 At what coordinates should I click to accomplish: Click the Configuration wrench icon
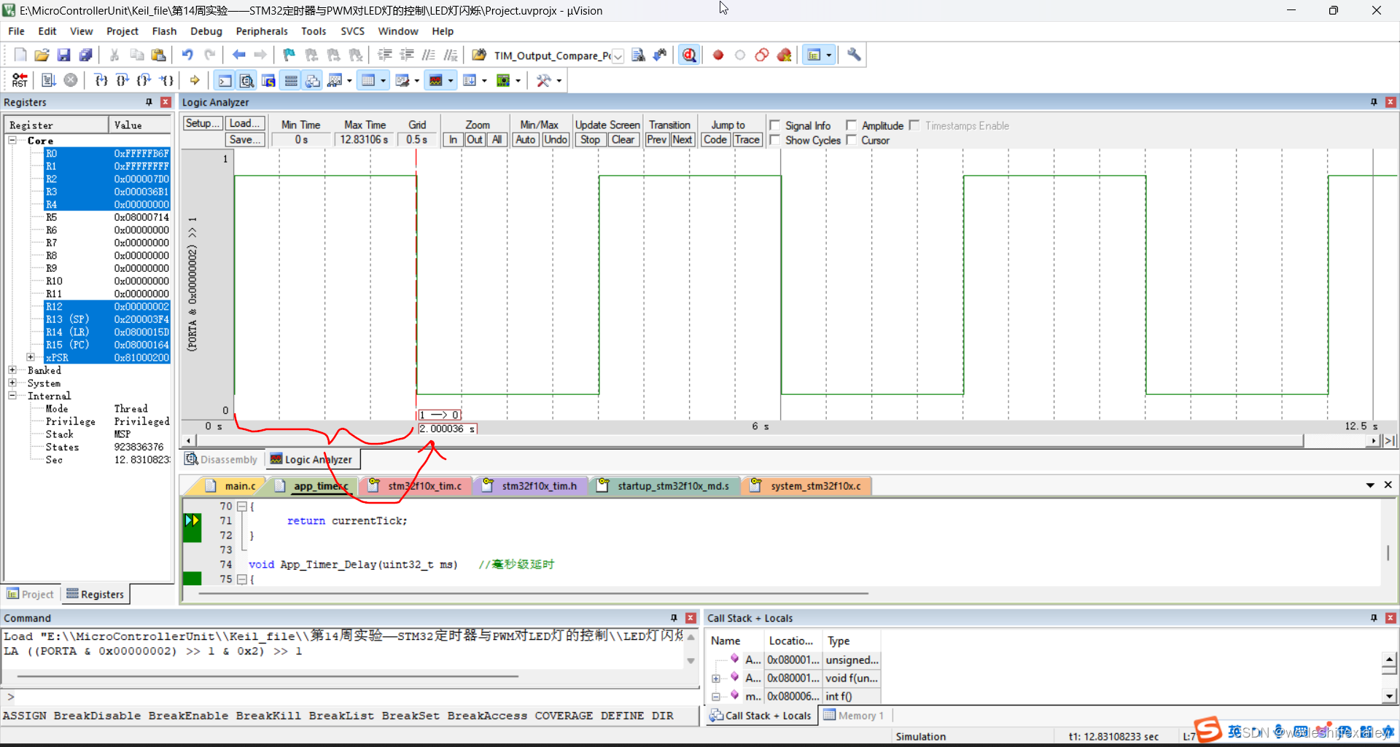point(854,55)
